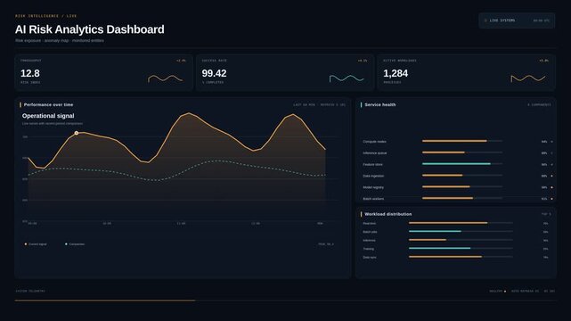Click the Risk Intelligence / Live breadcrumb
Viewport: 571px width, 321px height.
pyautogui.click(x=46, y=16)
